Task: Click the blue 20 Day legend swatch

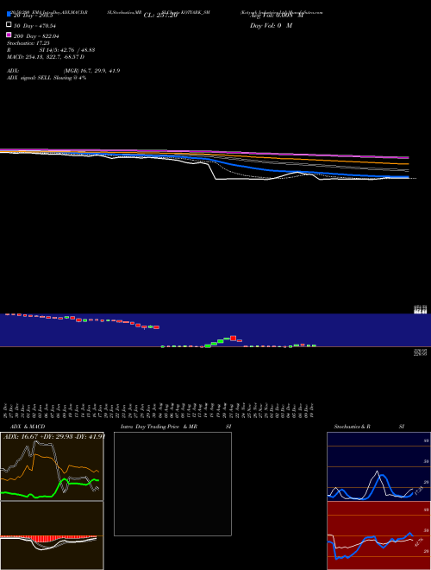Action: pyautogui.click(x=9, y=15)
